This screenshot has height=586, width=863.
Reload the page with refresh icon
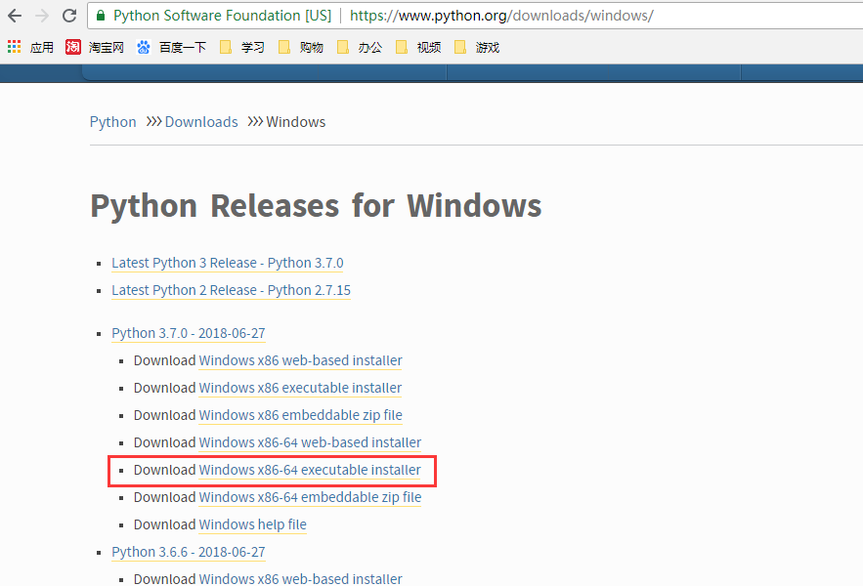69,16
